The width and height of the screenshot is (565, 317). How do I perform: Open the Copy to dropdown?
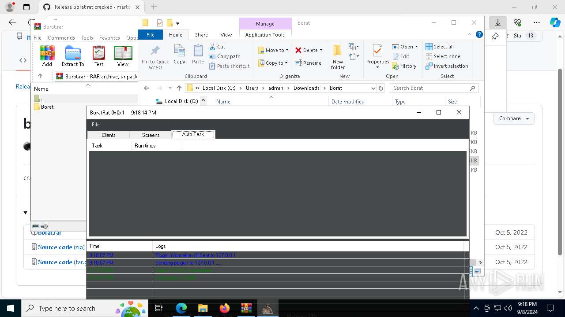273,63
